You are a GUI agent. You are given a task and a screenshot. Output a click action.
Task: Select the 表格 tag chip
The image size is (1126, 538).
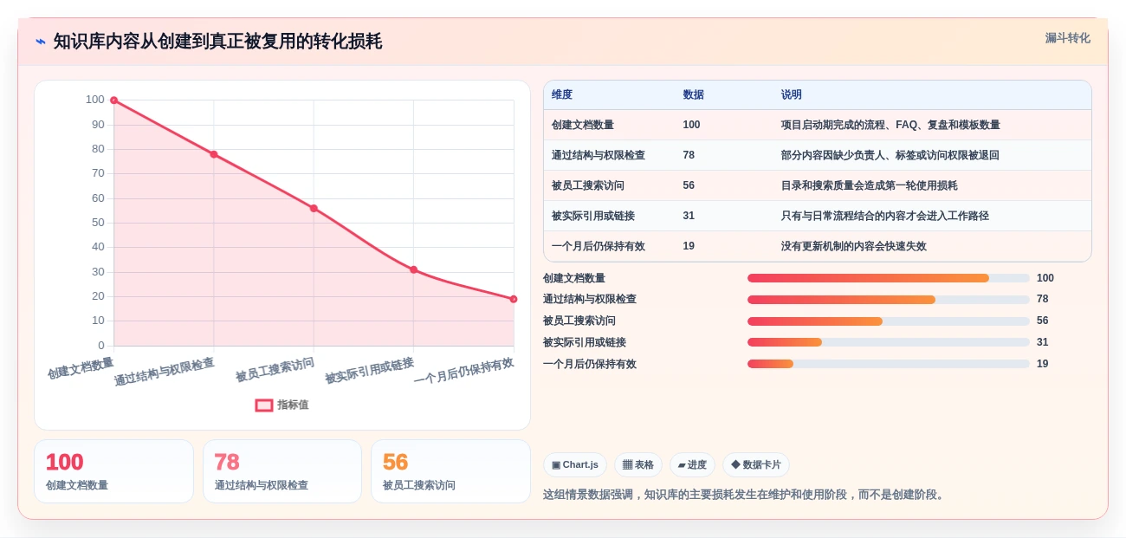(638, 464)
